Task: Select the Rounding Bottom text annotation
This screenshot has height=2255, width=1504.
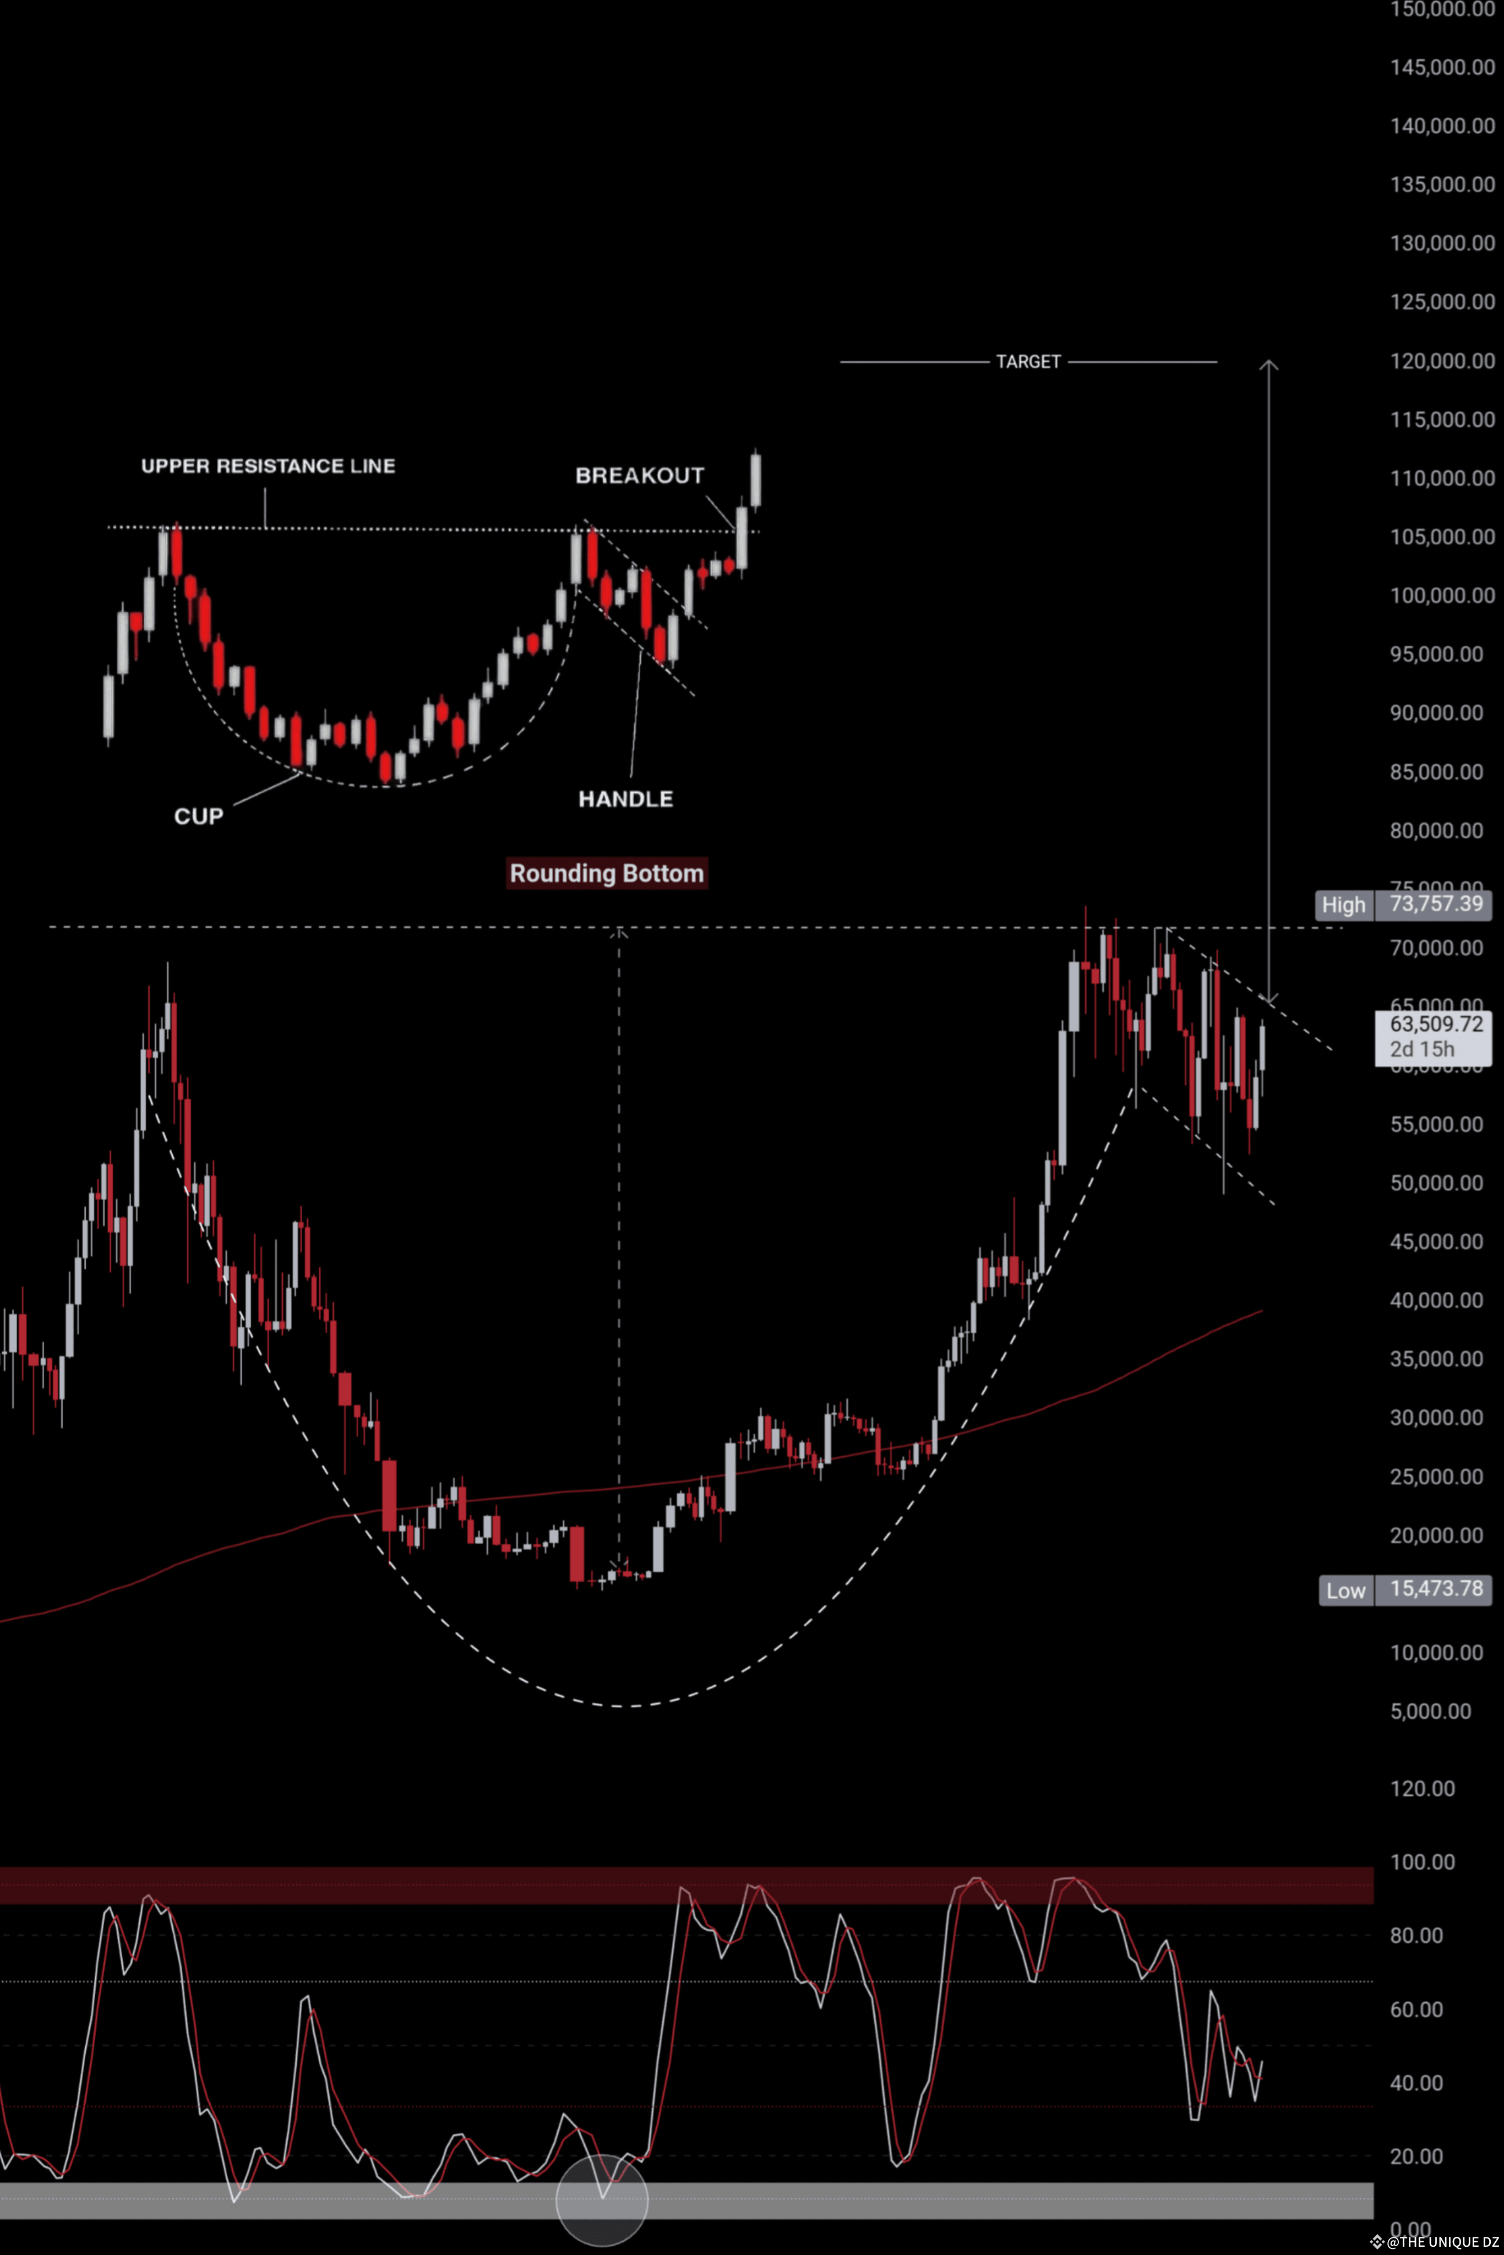Action: coord(606,873)
